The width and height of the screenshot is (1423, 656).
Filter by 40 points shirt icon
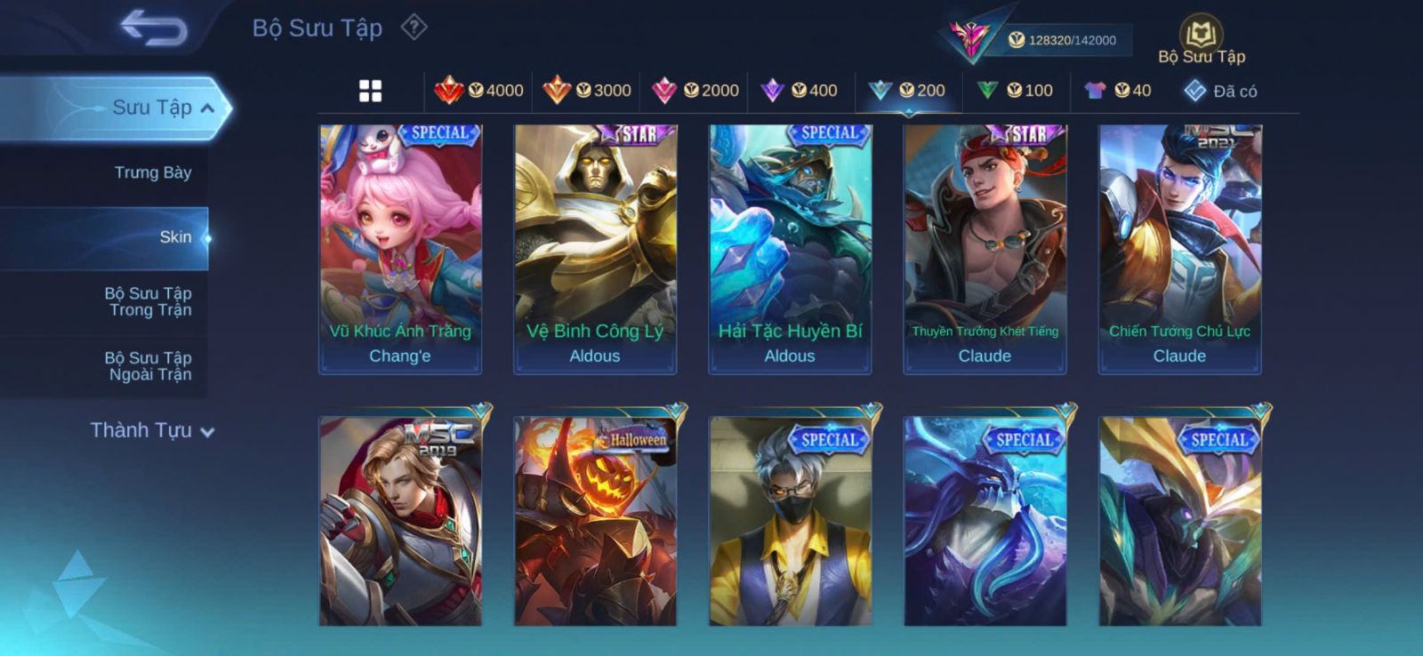pyautogui.click(x=1118, y=90)
